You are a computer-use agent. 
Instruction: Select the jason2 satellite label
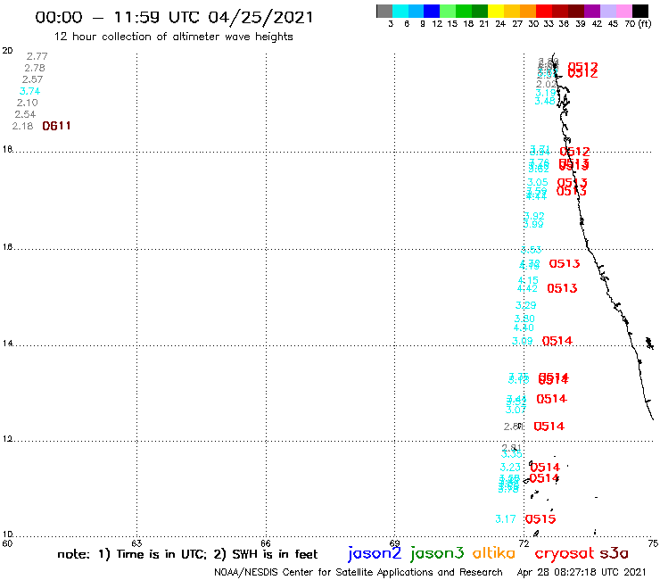tap(375, 553)
